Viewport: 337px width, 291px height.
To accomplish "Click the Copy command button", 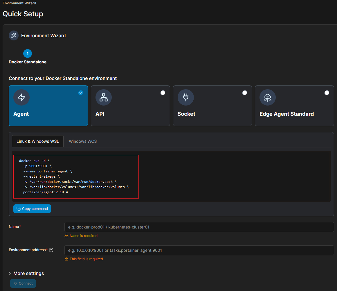I will [32, 209].
